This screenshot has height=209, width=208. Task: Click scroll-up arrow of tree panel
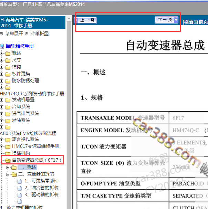(x=69, y=19)
